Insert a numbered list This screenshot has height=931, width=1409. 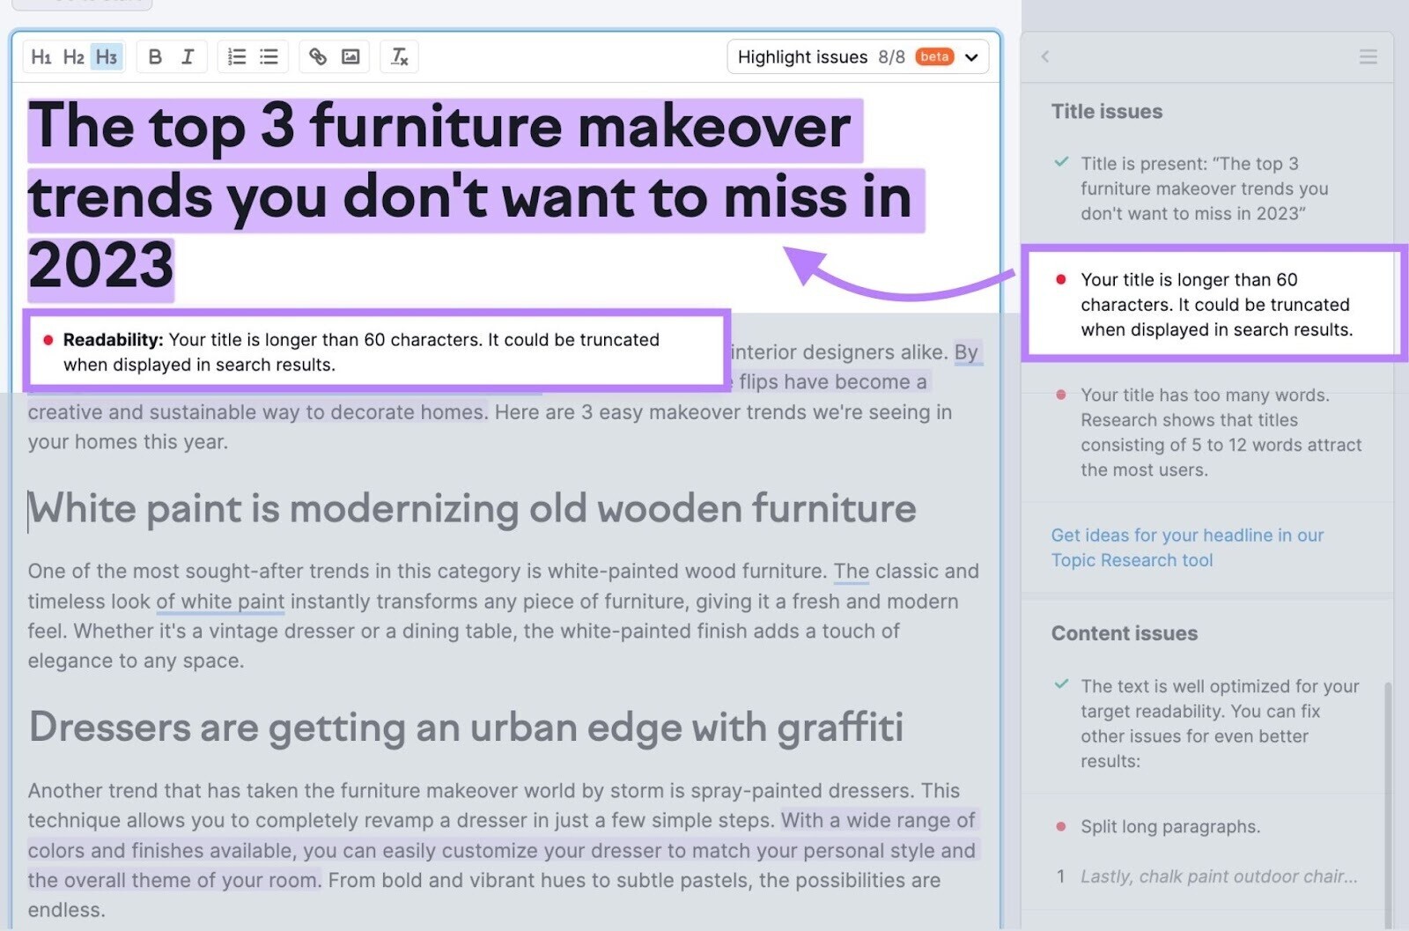[235, 56]
